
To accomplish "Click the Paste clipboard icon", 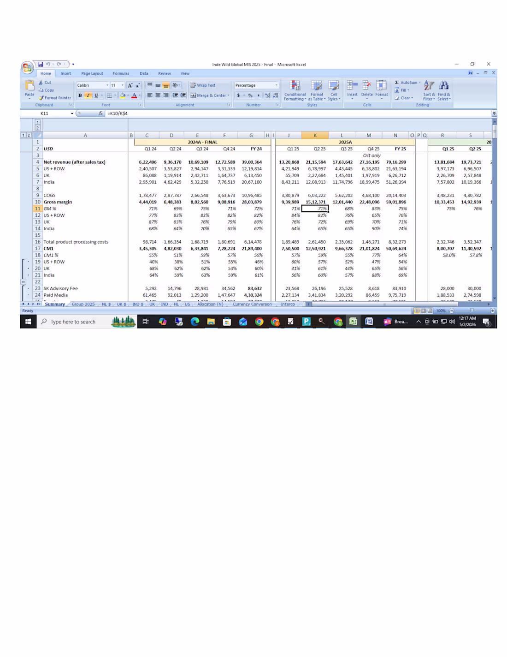I will 29,86.
